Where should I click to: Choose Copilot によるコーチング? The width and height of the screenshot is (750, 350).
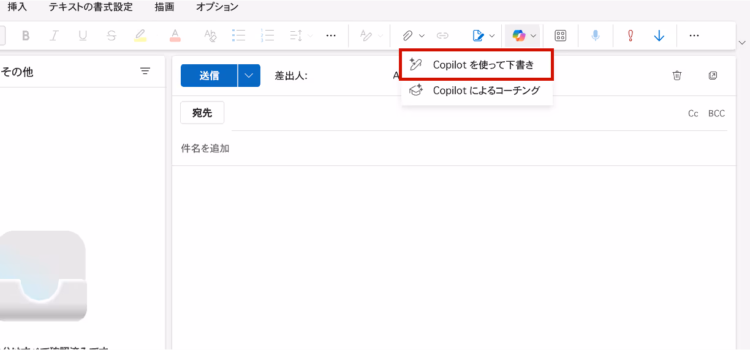click(477, 91)
